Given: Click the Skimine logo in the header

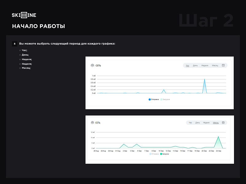Looking at the screenshot, I should coord(24,15).
